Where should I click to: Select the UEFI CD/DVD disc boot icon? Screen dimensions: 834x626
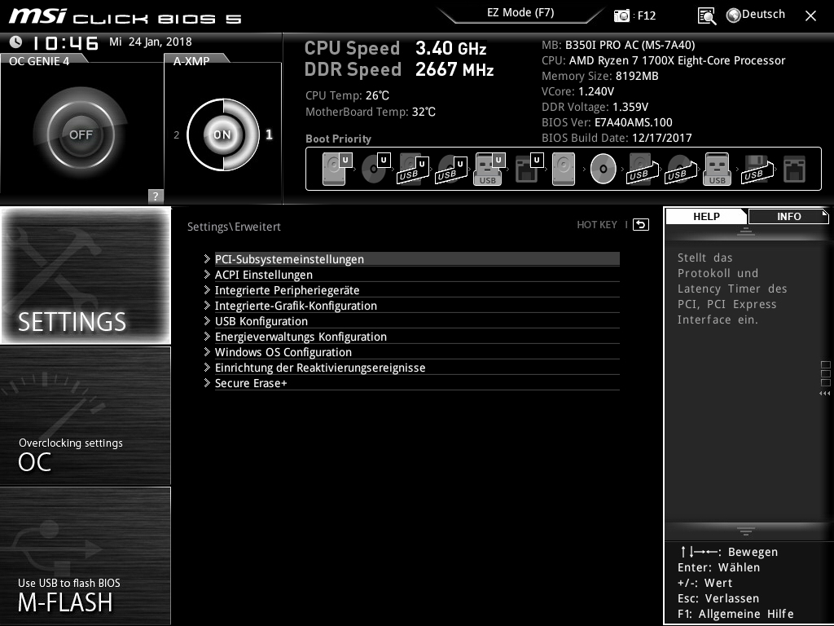[375, 170]
